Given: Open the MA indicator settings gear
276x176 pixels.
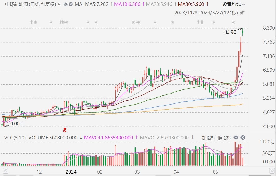Looking at the screenshot, I should coord(66,4).
